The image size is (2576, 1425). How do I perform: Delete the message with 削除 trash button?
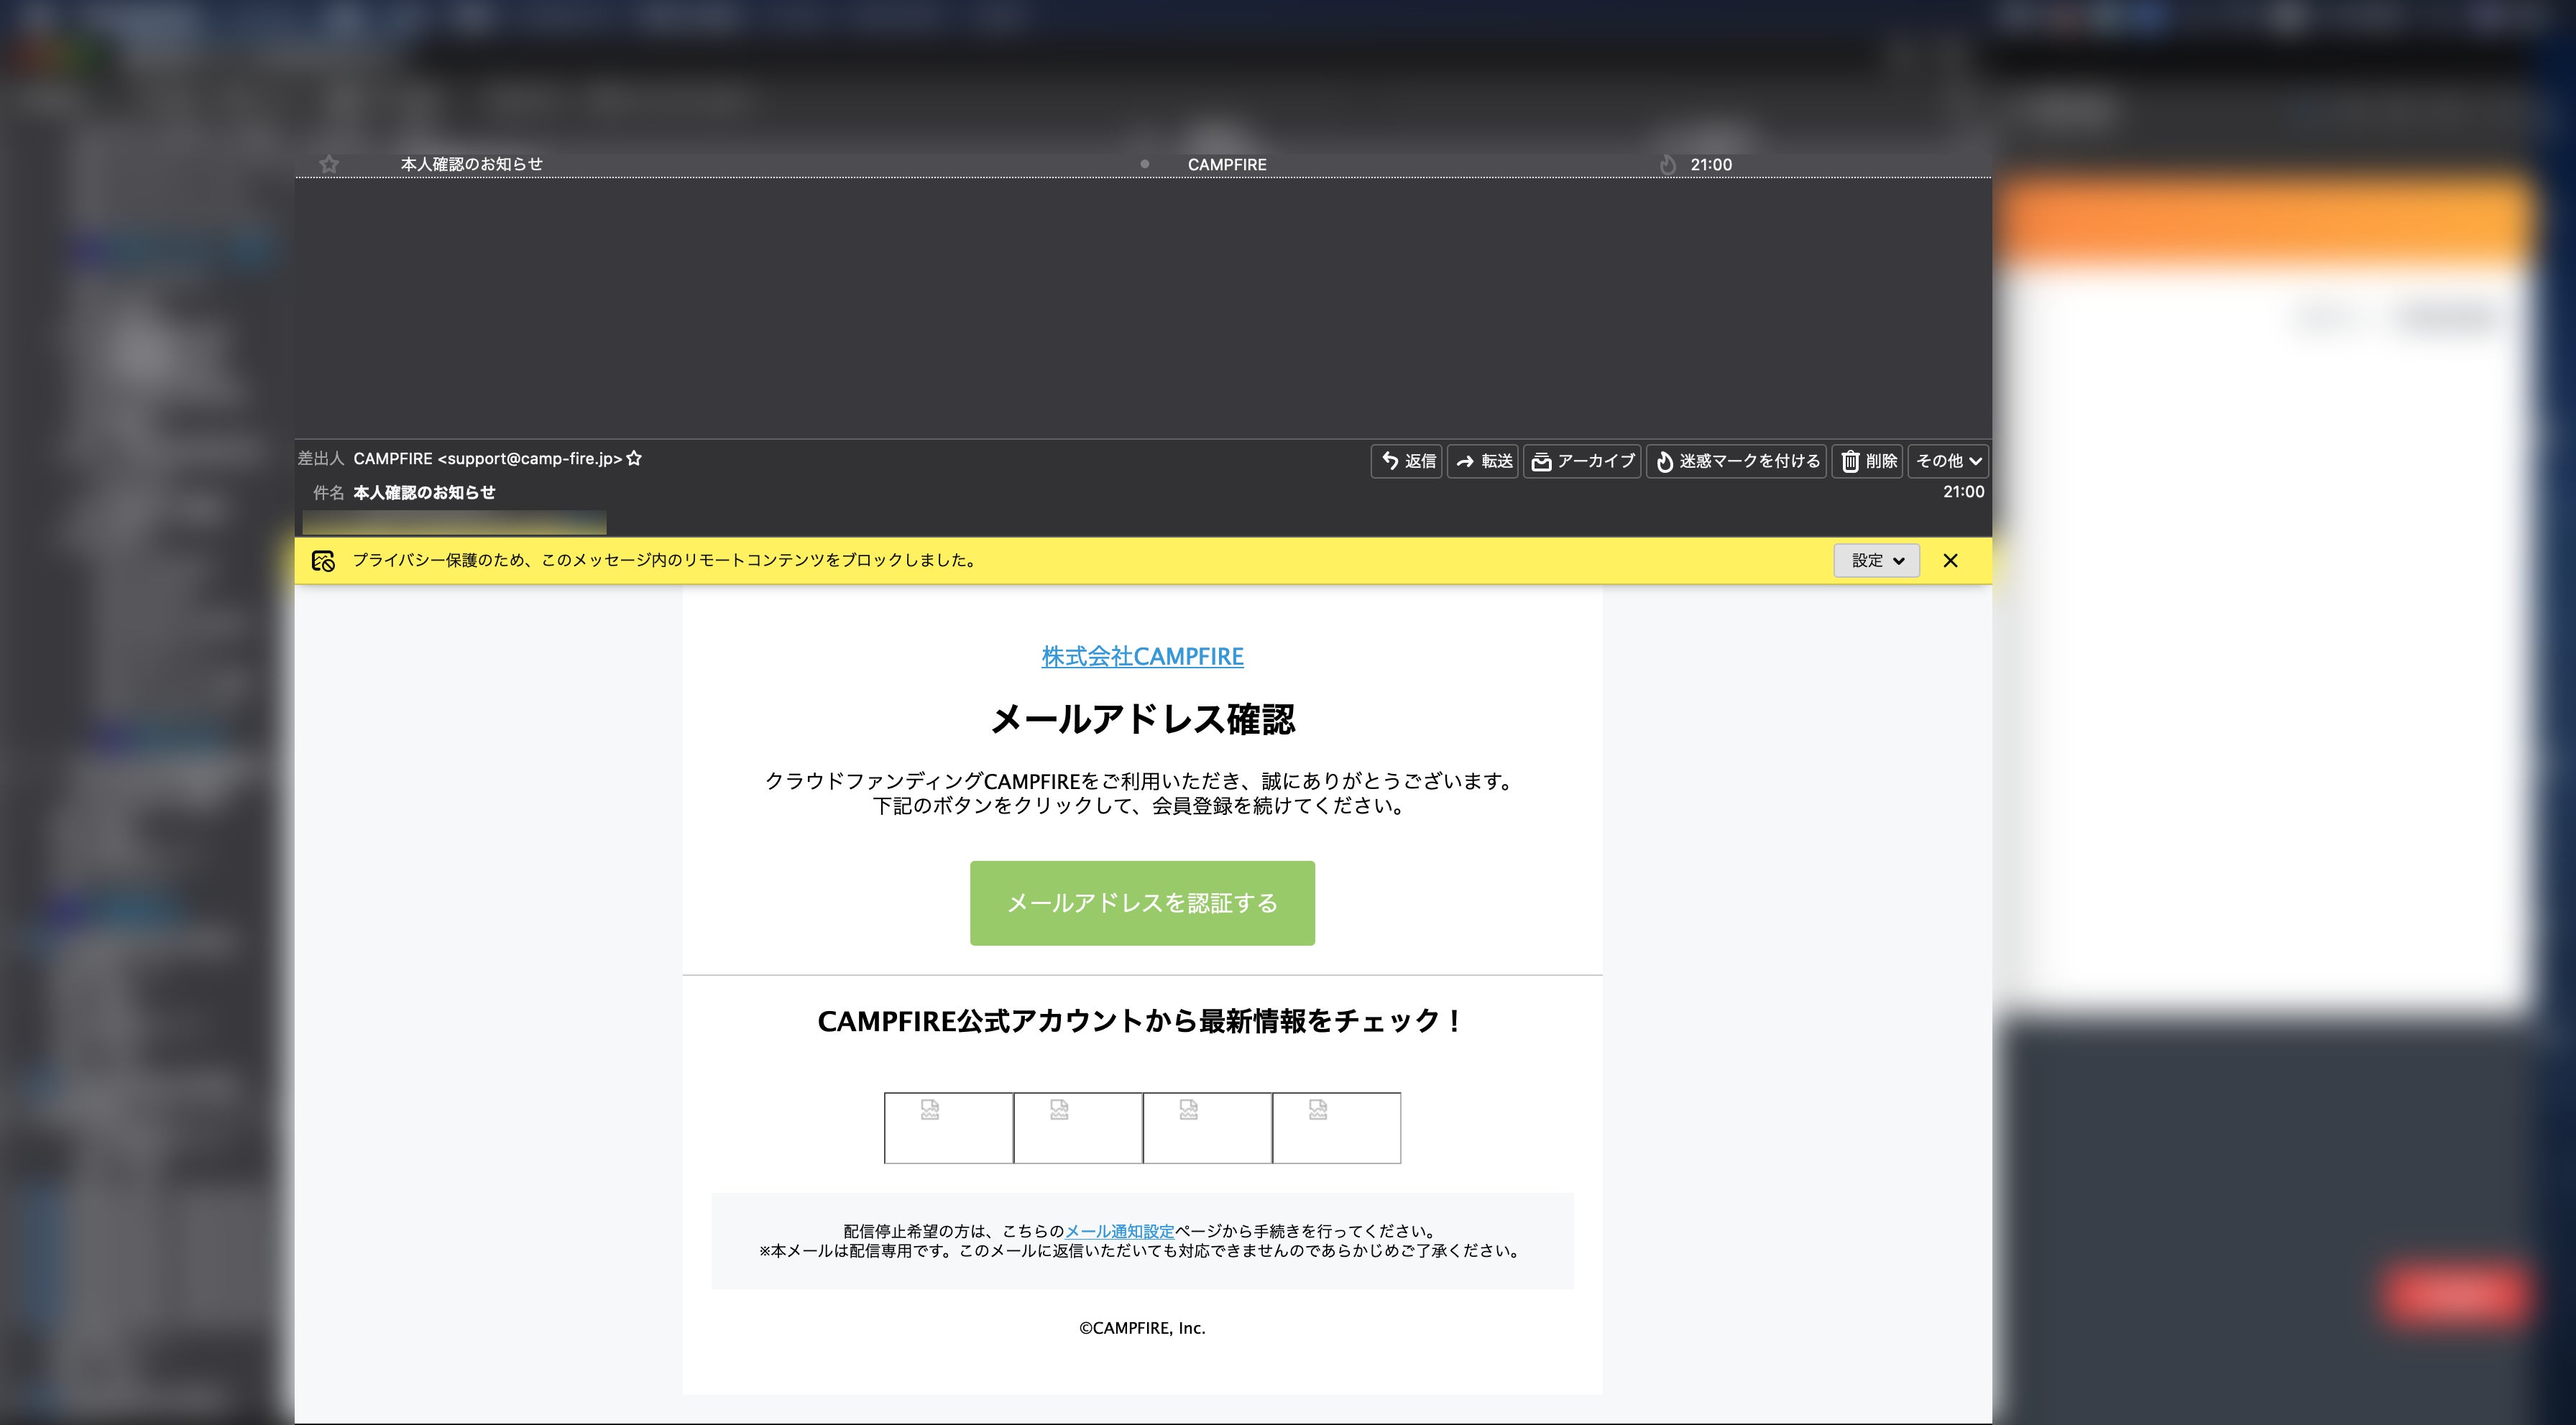pos(1867,461)
